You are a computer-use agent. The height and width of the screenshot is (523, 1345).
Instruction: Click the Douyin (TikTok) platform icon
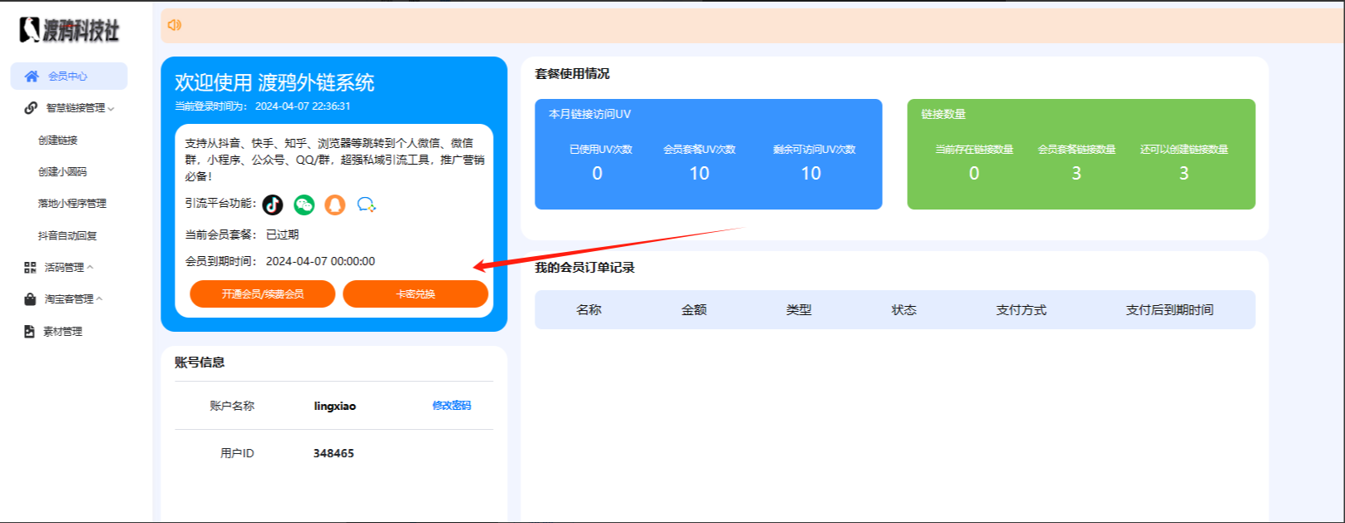click(273, 205)
